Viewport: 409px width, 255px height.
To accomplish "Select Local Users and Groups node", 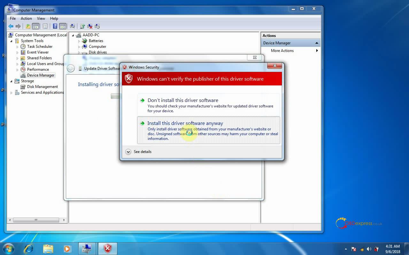I will pyautogui.click(x=45, y=64).
